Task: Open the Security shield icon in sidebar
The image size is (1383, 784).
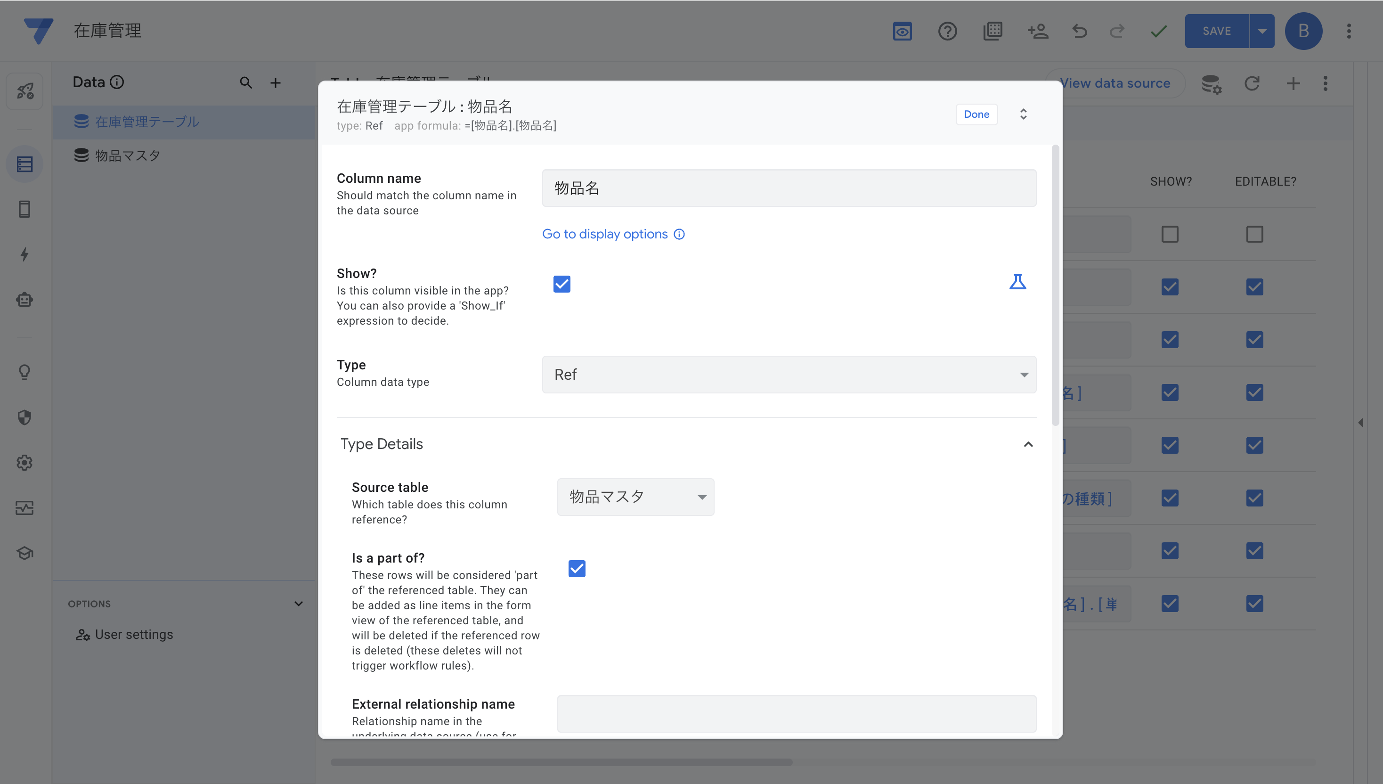Action: coord(24,417)
